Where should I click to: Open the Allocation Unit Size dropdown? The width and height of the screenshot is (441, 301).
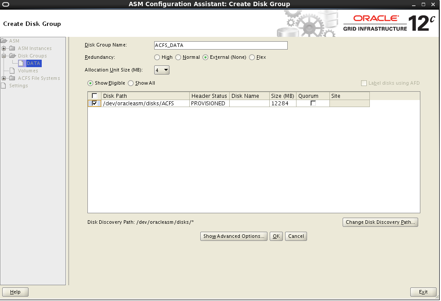pos(162,70)
